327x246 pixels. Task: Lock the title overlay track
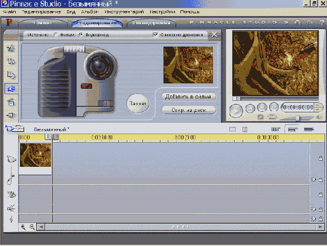pos(321,195)
